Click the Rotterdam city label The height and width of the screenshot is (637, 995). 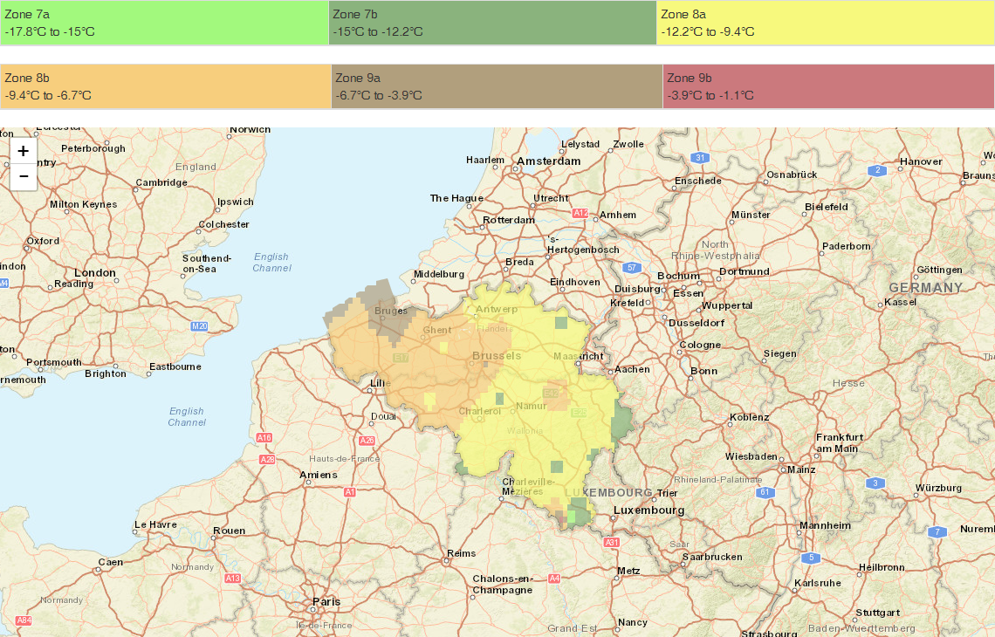coord(509,220)
